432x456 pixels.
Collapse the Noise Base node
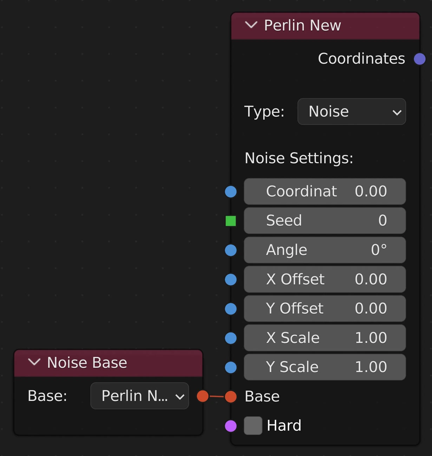[x=34, y=362]
